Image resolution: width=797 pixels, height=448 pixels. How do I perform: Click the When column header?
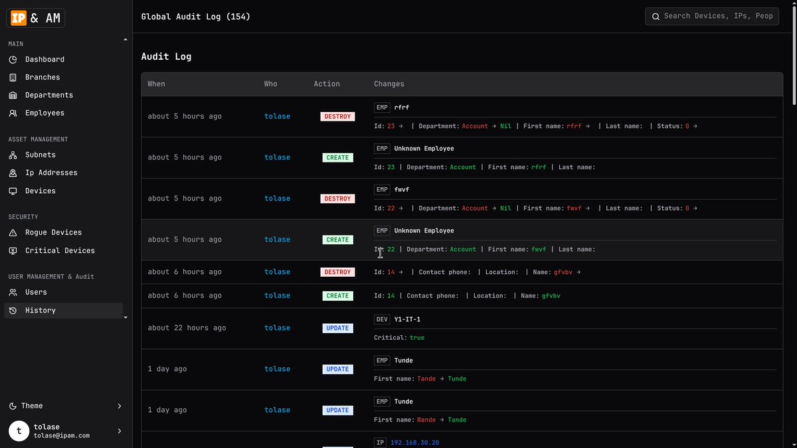pyautogui.click(x=157, y=84)
